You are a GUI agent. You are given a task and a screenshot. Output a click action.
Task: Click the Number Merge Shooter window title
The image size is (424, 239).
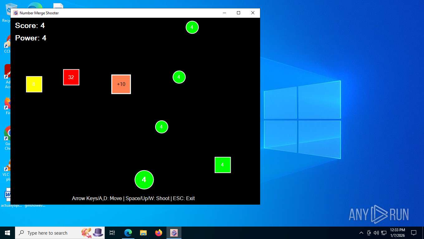coord(39,13)
